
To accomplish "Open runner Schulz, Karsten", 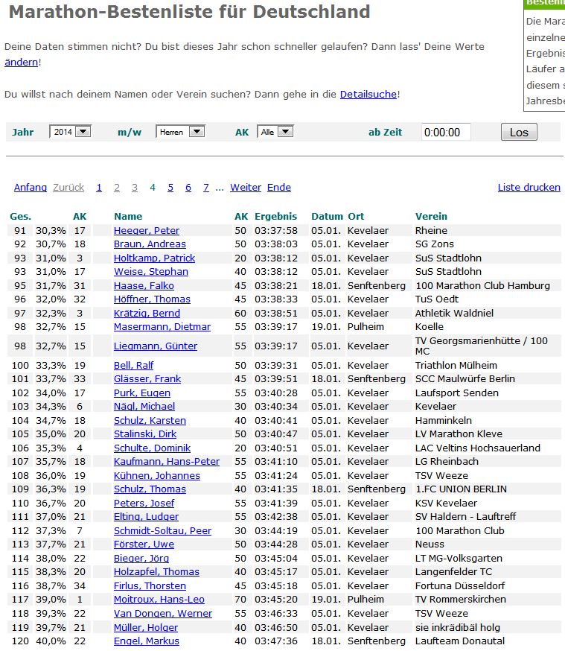I will [150, 420].
